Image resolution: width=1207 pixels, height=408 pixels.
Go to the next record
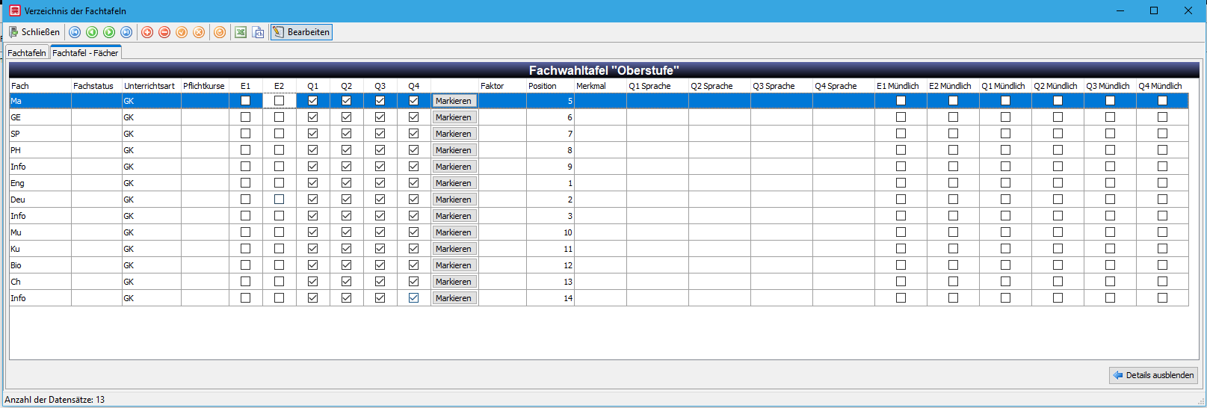point(109,32)
